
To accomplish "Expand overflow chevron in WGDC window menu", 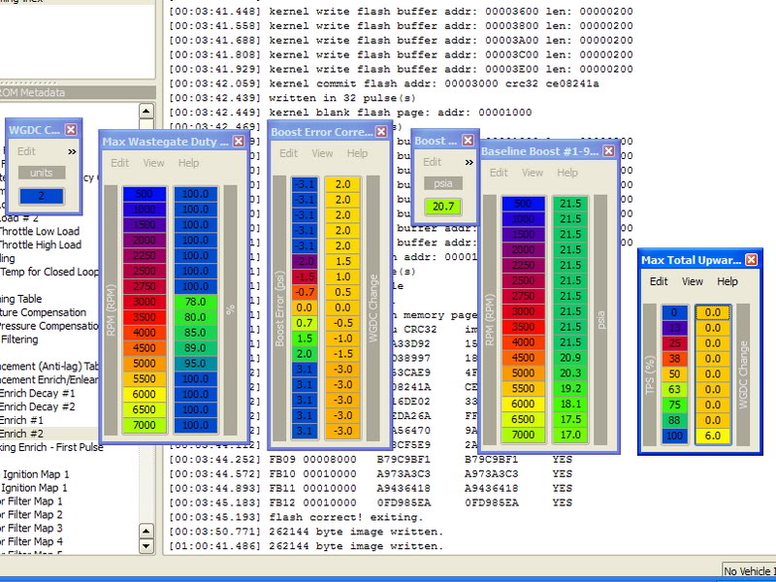I will 72,151.
